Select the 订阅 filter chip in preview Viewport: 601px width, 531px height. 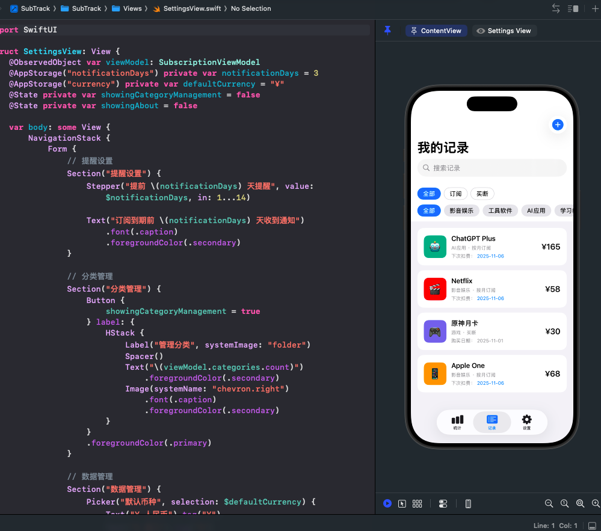point(455,194)
